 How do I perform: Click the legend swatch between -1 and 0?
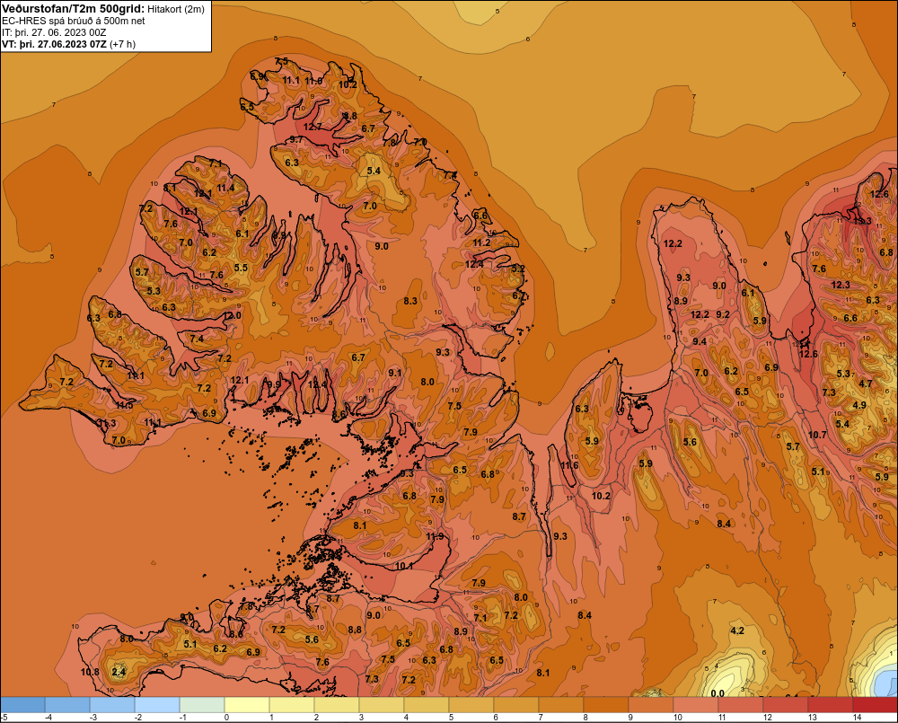click(x=202, y=705)
